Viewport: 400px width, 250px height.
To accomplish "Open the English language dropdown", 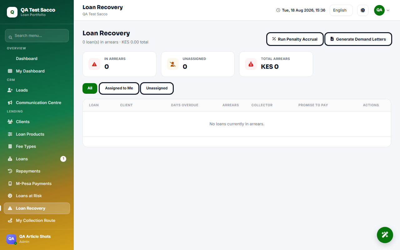I will pos(341,10).
